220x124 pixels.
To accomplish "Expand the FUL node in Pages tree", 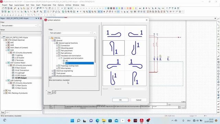I will click(4, 91).
